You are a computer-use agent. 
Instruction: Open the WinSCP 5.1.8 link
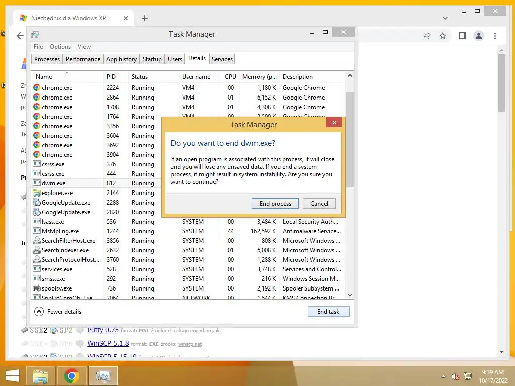tap(108, 343)
